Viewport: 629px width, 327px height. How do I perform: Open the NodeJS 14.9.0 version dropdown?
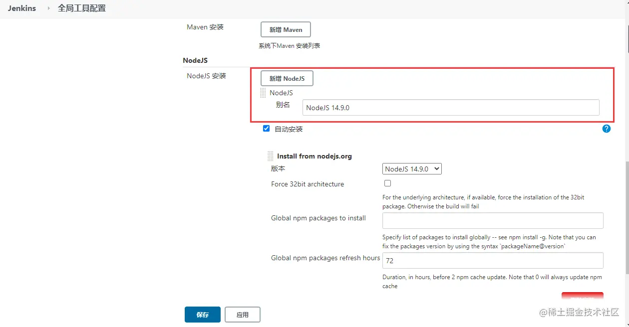[412, 169]
